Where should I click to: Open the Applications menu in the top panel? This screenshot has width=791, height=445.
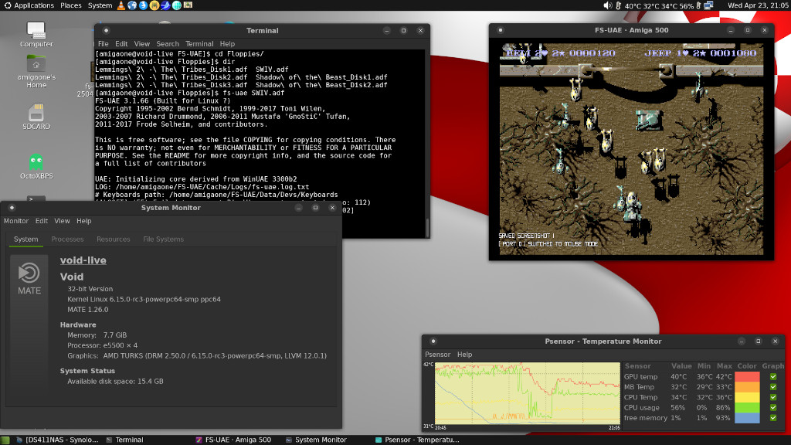point(29,5)
